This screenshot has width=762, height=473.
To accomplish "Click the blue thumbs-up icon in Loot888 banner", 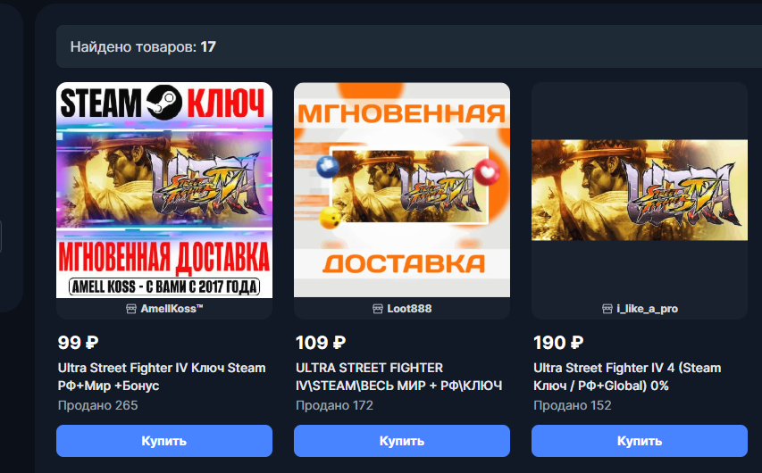I will [x=327, y=167].
